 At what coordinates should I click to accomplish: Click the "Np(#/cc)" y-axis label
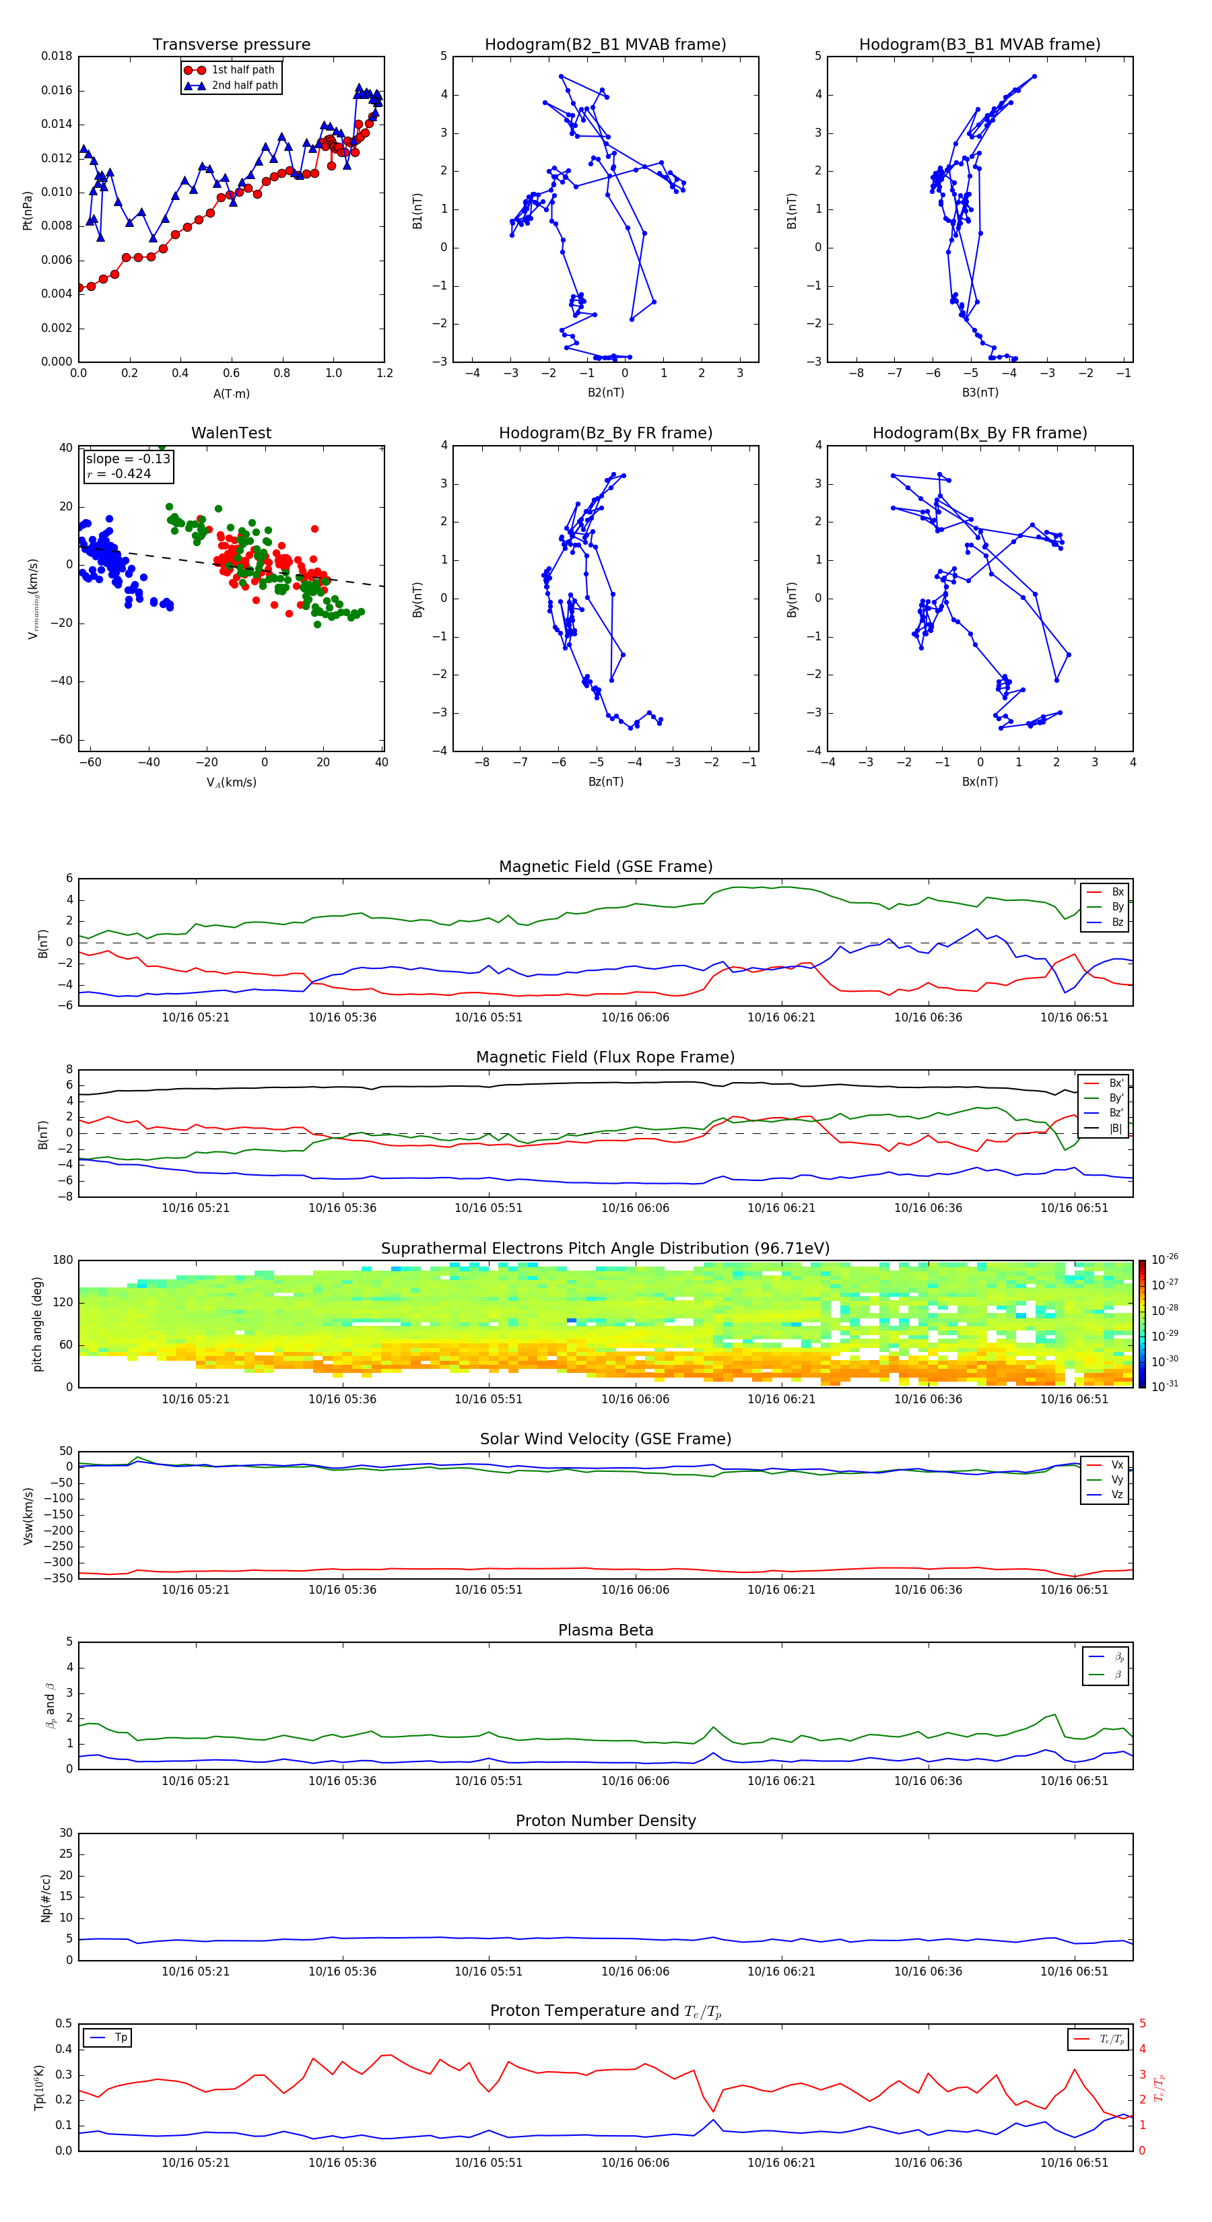tap(46, 1897)
